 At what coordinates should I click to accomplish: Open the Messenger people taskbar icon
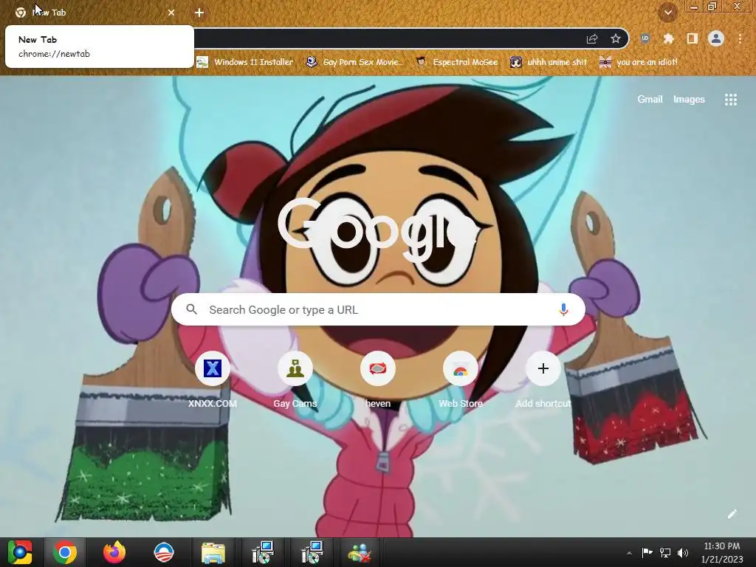pos(360,552)
